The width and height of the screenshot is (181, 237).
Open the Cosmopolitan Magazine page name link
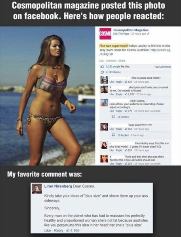(131, 30)
